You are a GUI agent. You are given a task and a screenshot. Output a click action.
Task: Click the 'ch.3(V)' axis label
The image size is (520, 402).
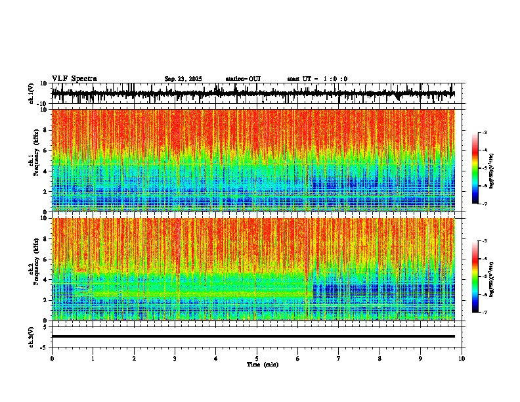coord(32,337)
